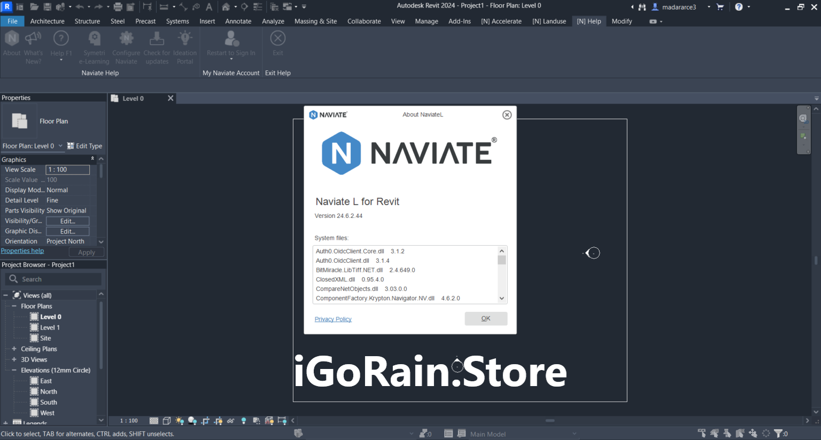Close the About Naviate dialog
Image resolution: width=821 pixels, height=440 pixels.
507,115
